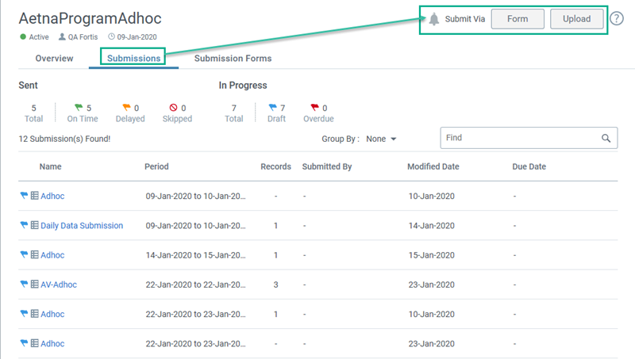Select the Submissions tab
This screenshot has width=635, height=359.
click(133, 58)
